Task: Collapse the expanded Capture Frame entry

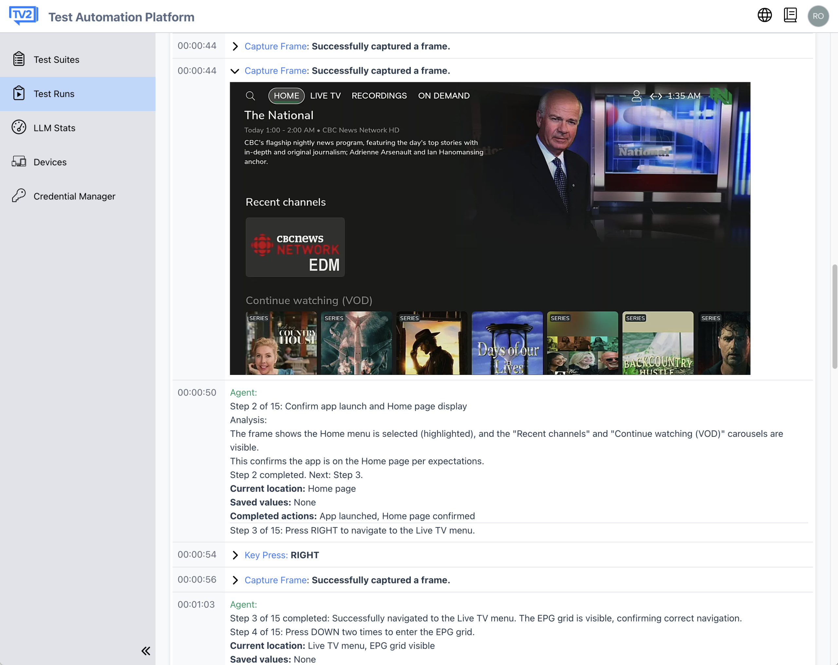Action: [x=235, y=71]
